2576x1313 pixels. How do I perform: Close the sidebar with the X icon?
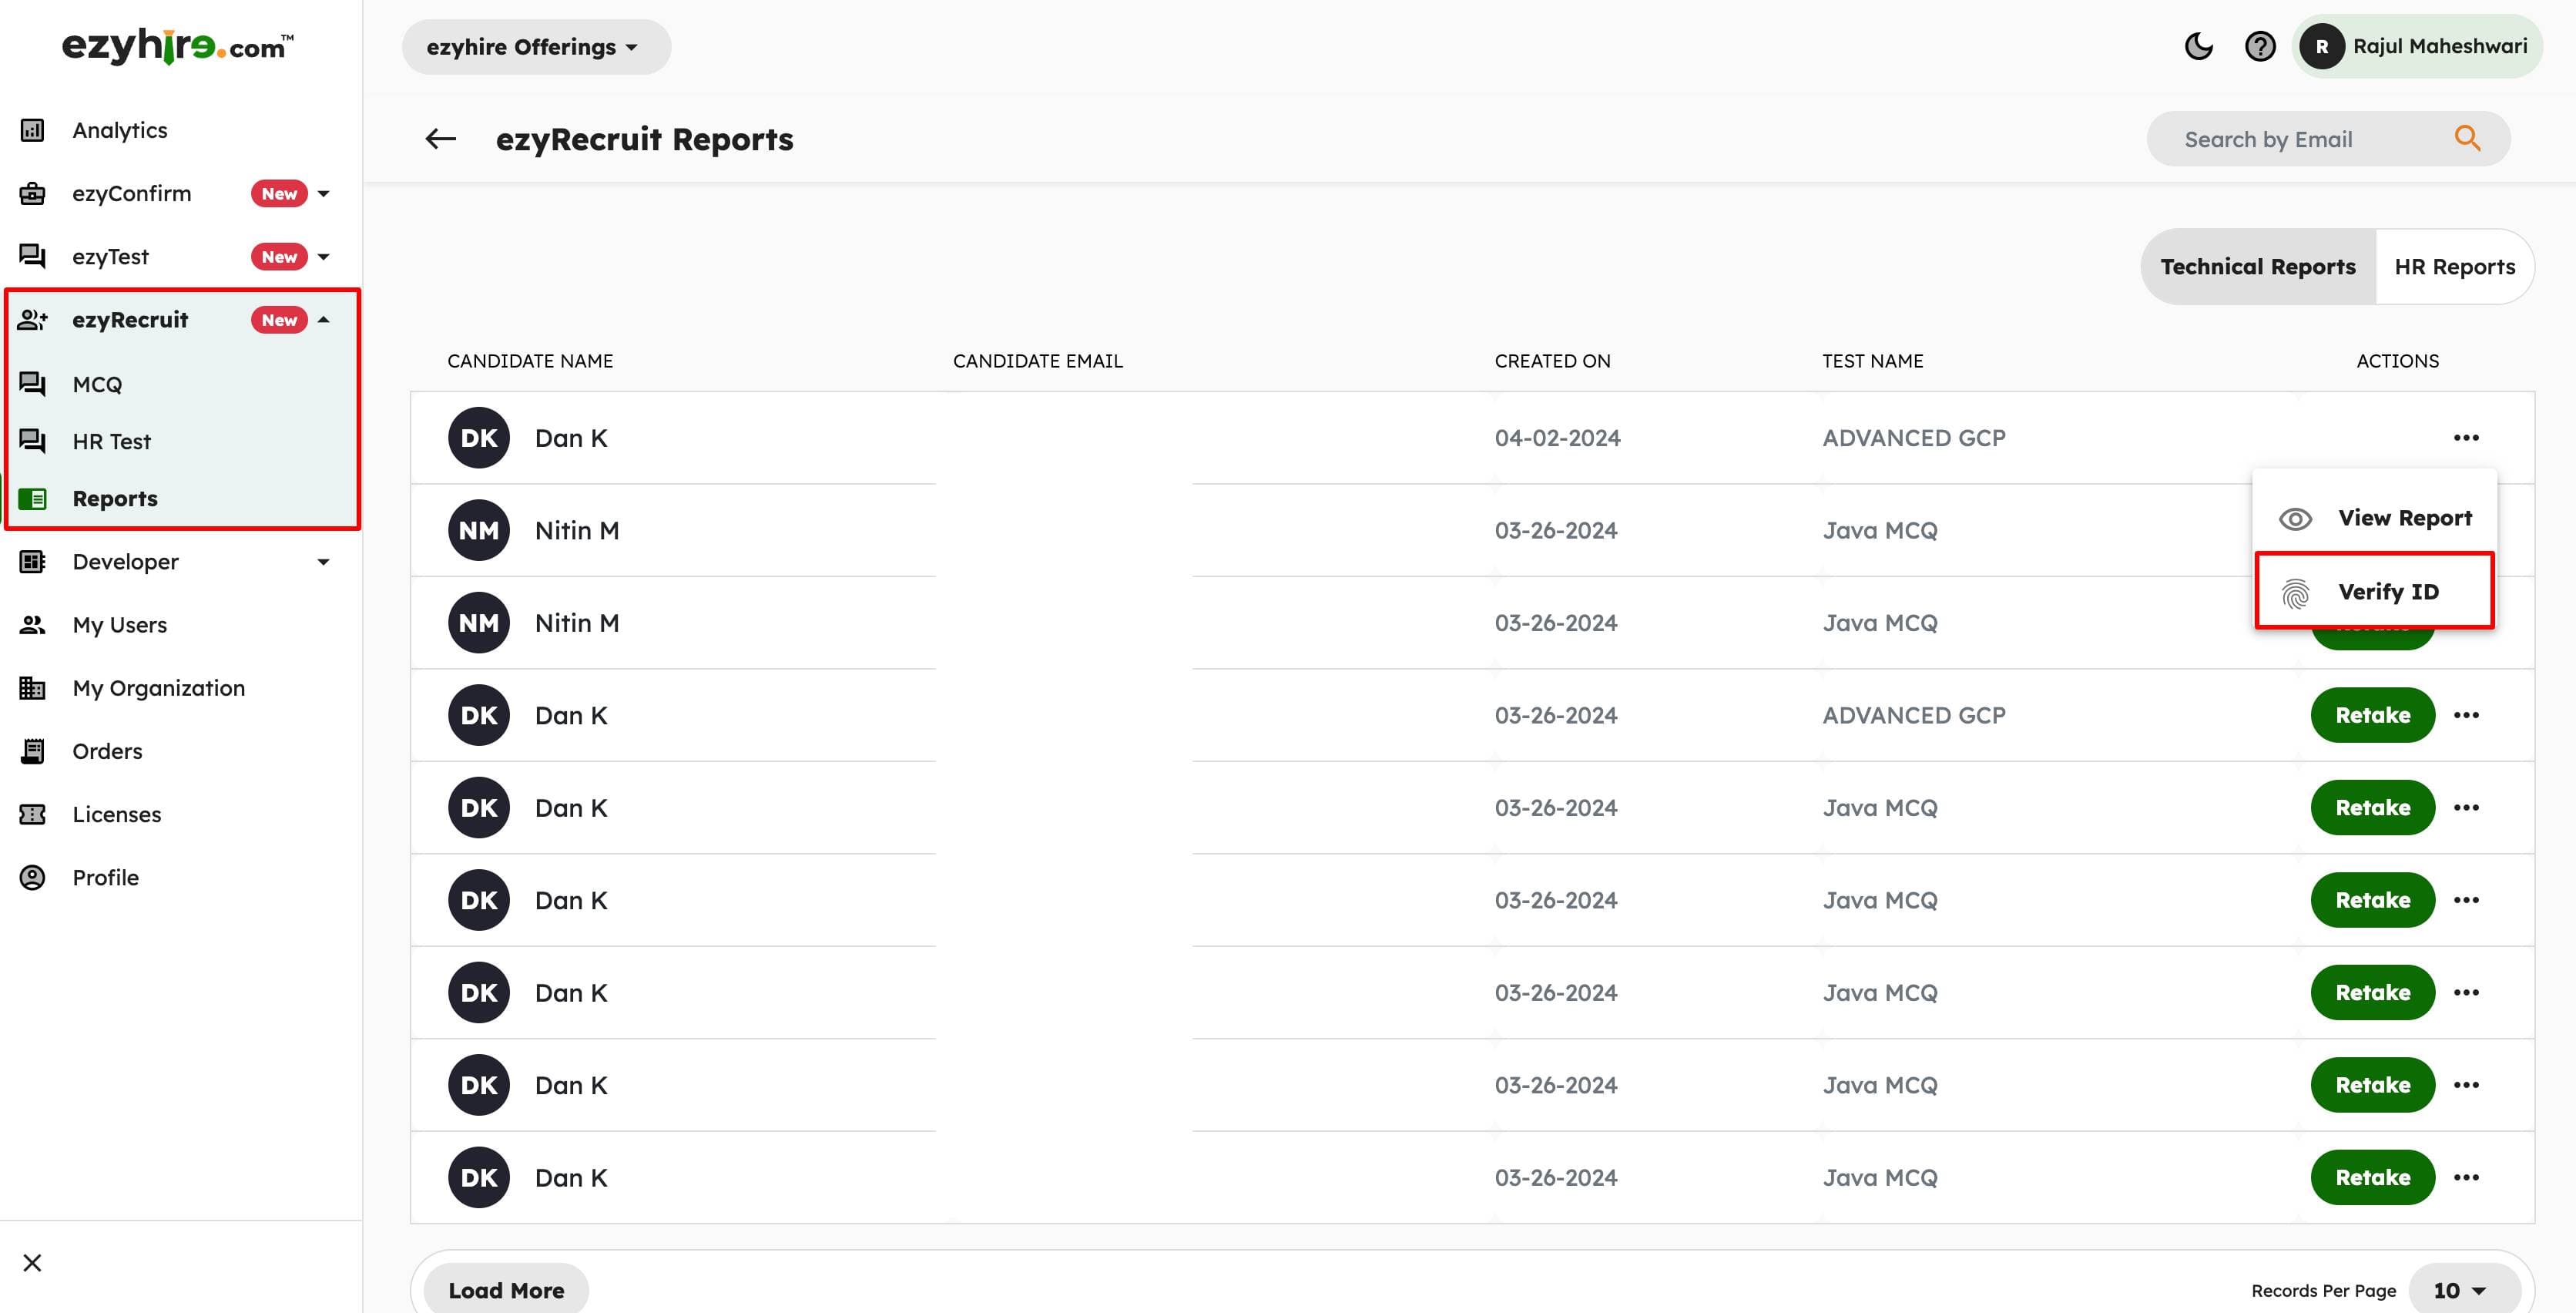coord(32,1263)
